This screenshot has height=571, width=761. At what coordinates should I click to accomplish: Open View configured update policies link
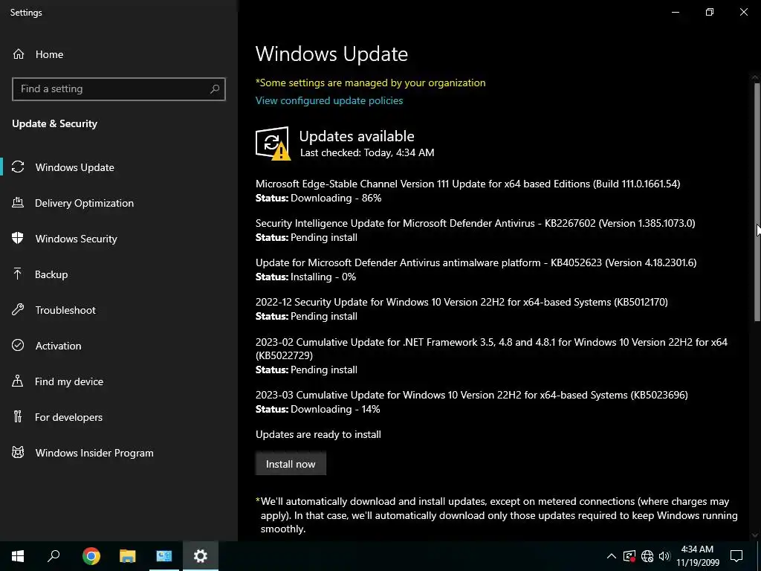(329, 100)
